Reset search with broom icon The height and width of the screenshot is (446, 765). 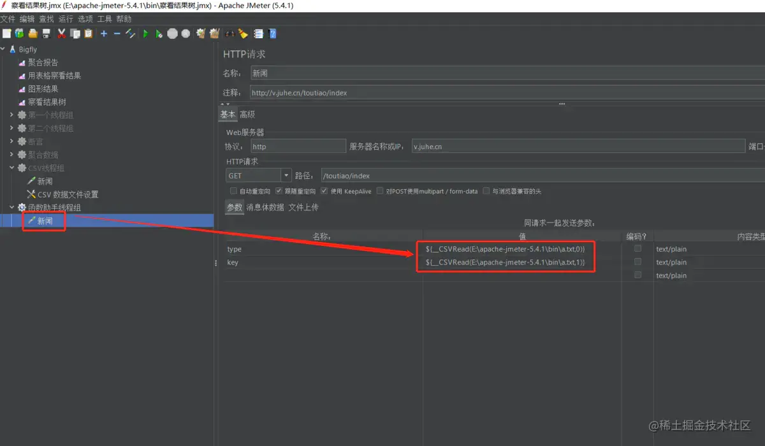pyautogui.click(x=243, y=34)
